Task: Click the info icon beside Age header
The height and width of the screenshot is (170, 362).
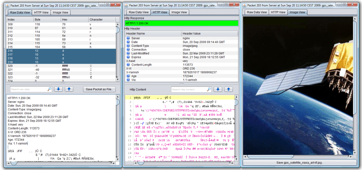Action: [128, 76]
